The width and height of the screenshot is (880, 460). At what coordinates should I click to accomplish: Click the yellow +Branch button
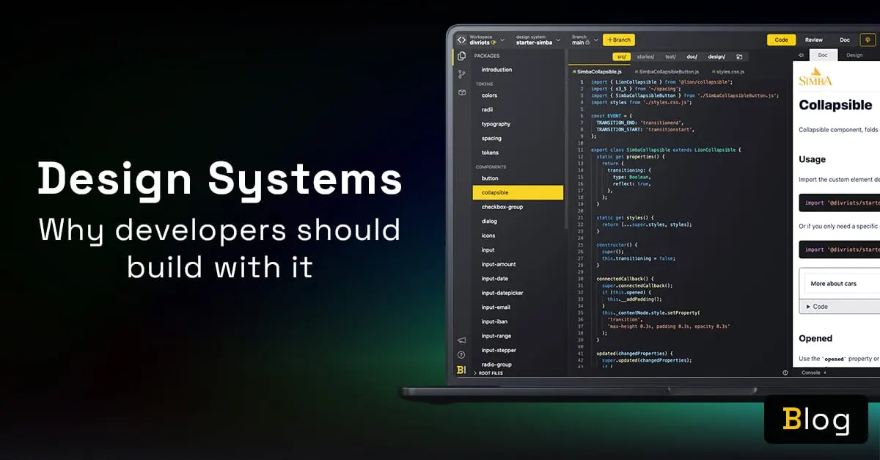tap(618, 40)
